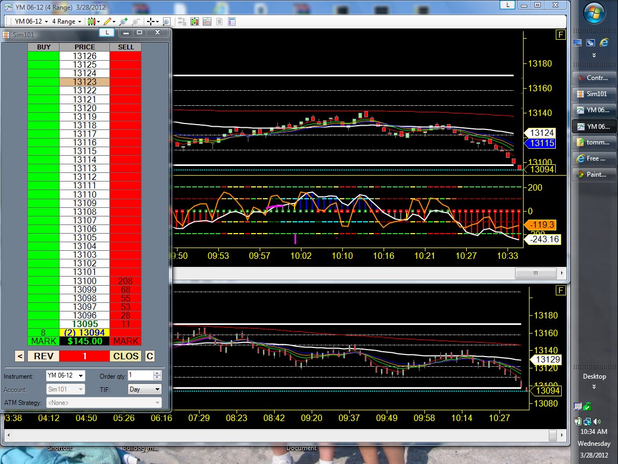Click the bottom chart scrollbar left arrow
This screenshot has width=618, height=464.
point(9,435)
